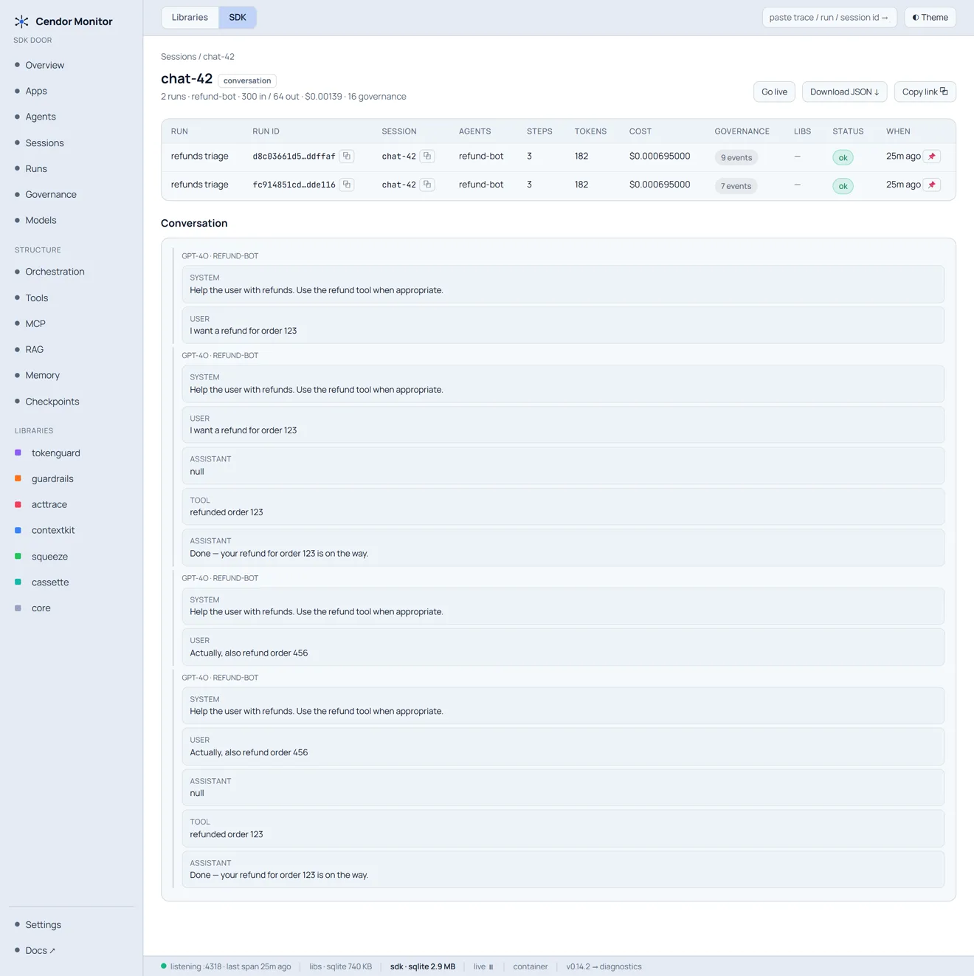
Task: Sort by the TOKENS column header
Action: point(590,131)
